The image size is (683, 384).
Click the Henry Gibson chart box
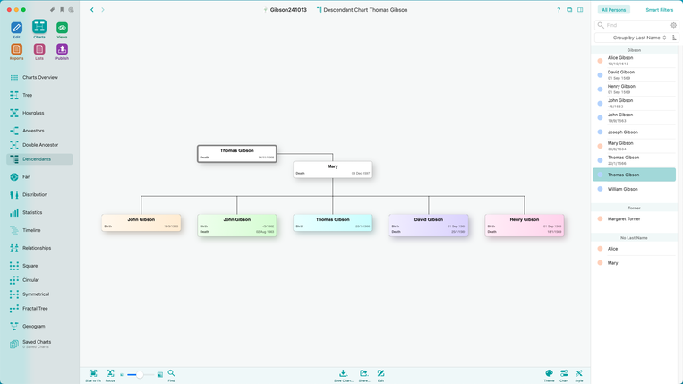(525, 225)
